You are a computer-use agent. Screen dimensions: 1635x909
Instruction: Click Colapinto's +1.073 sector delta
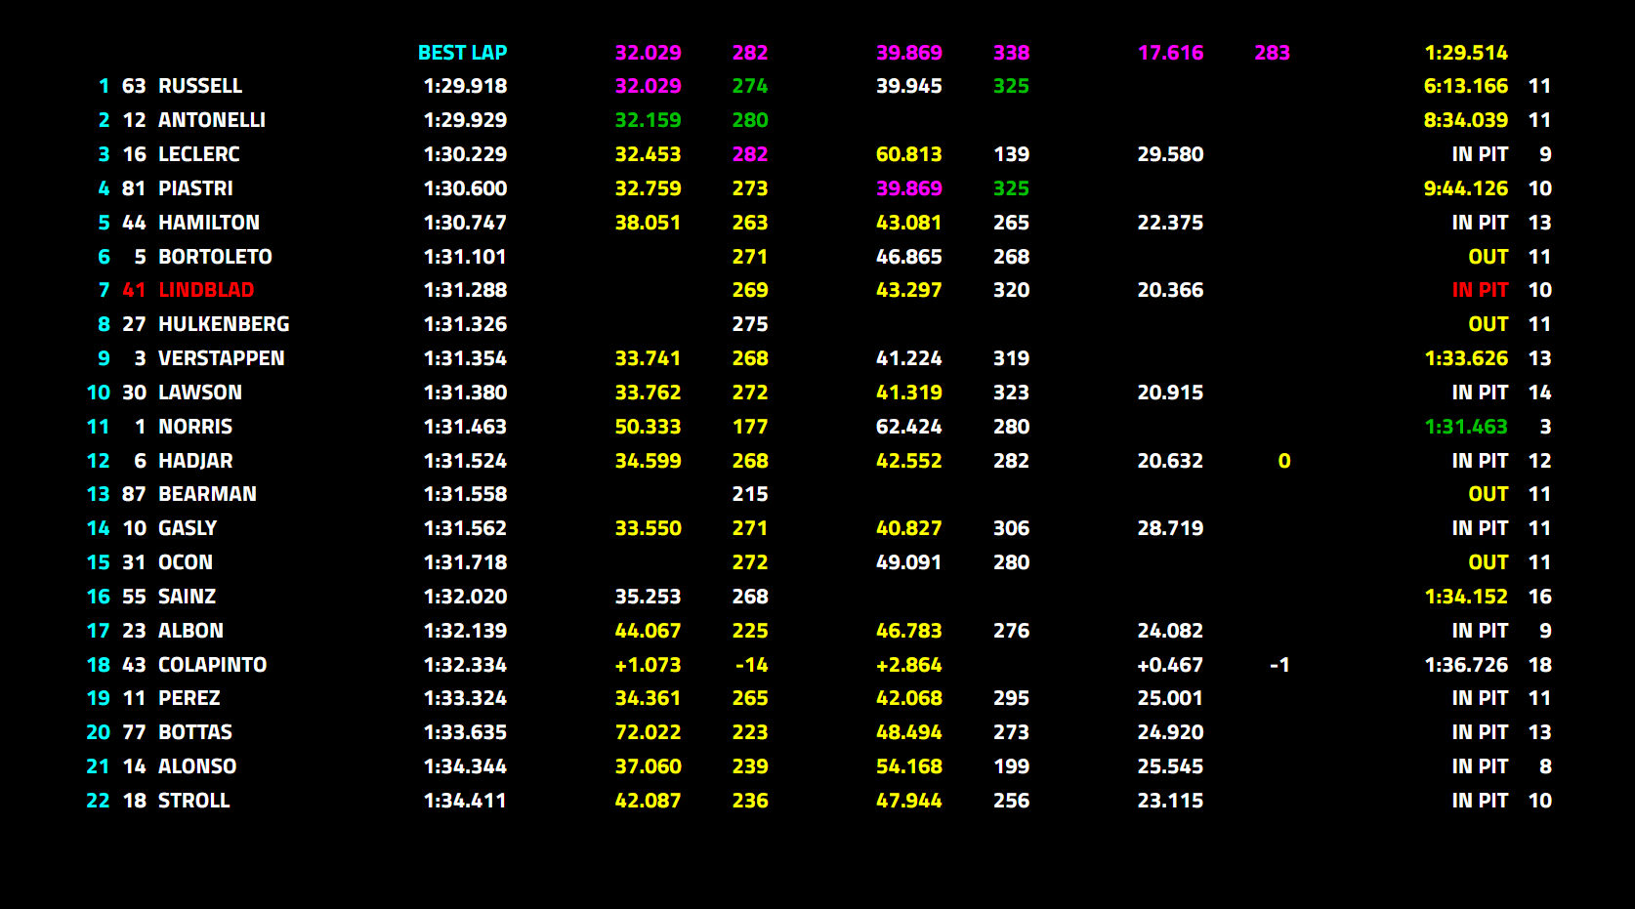click(x=648, y=665)
